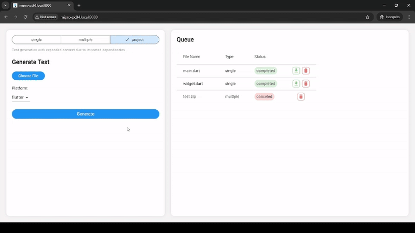Click the Generate button
Image resolution: width=415 pixels, height=233 pixels.
[x=86, y=114]
